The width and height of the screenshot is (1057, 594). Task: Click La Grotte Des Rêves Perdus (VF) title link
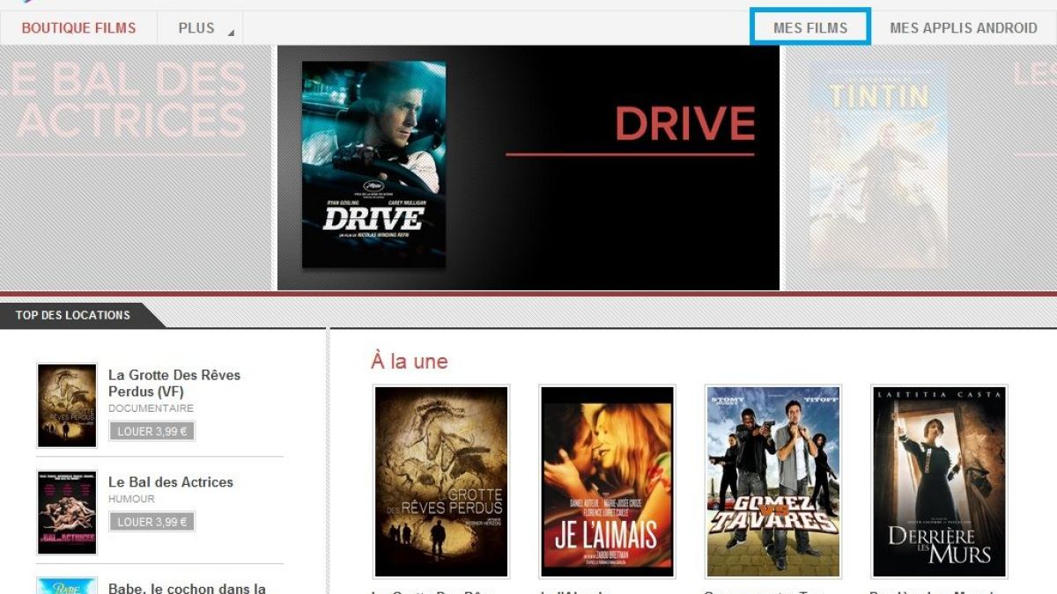coord(174,383)
